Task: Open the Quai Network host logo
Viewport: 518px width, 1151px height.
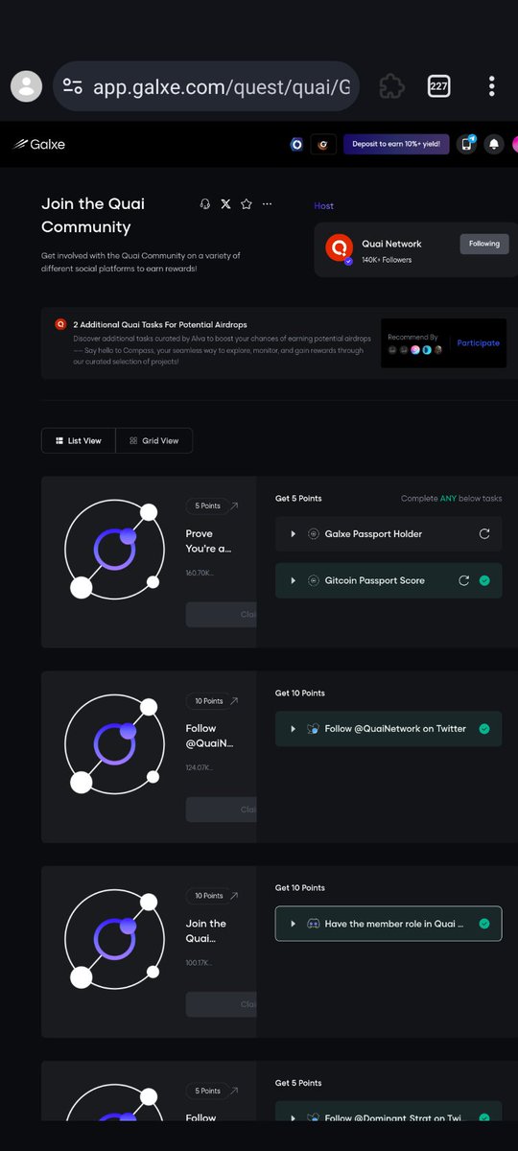Action: tap(339, 248)
